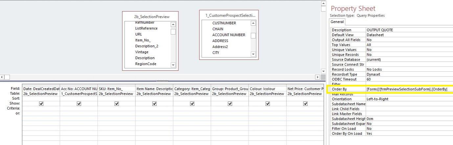This screenshot has height=145, width=453.
Task: Click Top Values property value All
Action: tap(409, 45)
